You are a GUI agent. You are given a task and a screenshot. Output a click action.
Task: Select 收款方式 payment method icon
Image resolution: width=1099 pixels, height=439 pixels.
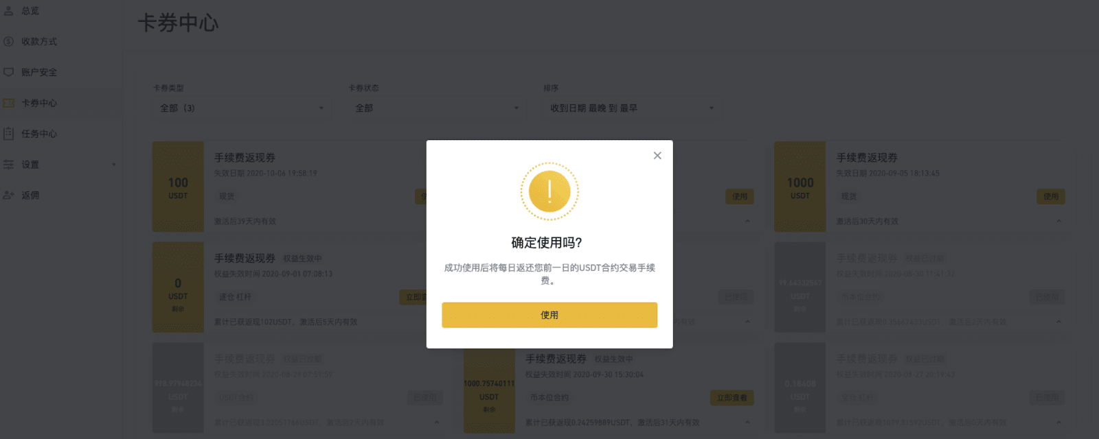tap(9, 42)
